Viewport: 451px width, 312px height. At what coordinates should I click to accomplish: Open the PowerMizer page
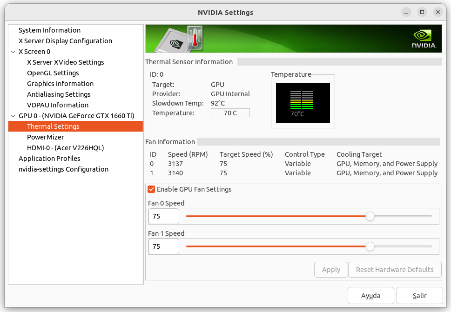coord(46,137)
